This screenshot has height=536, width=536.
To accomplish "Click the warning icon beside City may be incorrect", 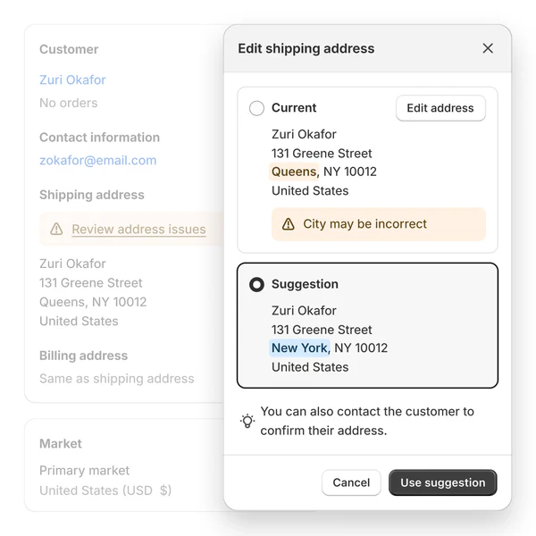I will point(289,224).
